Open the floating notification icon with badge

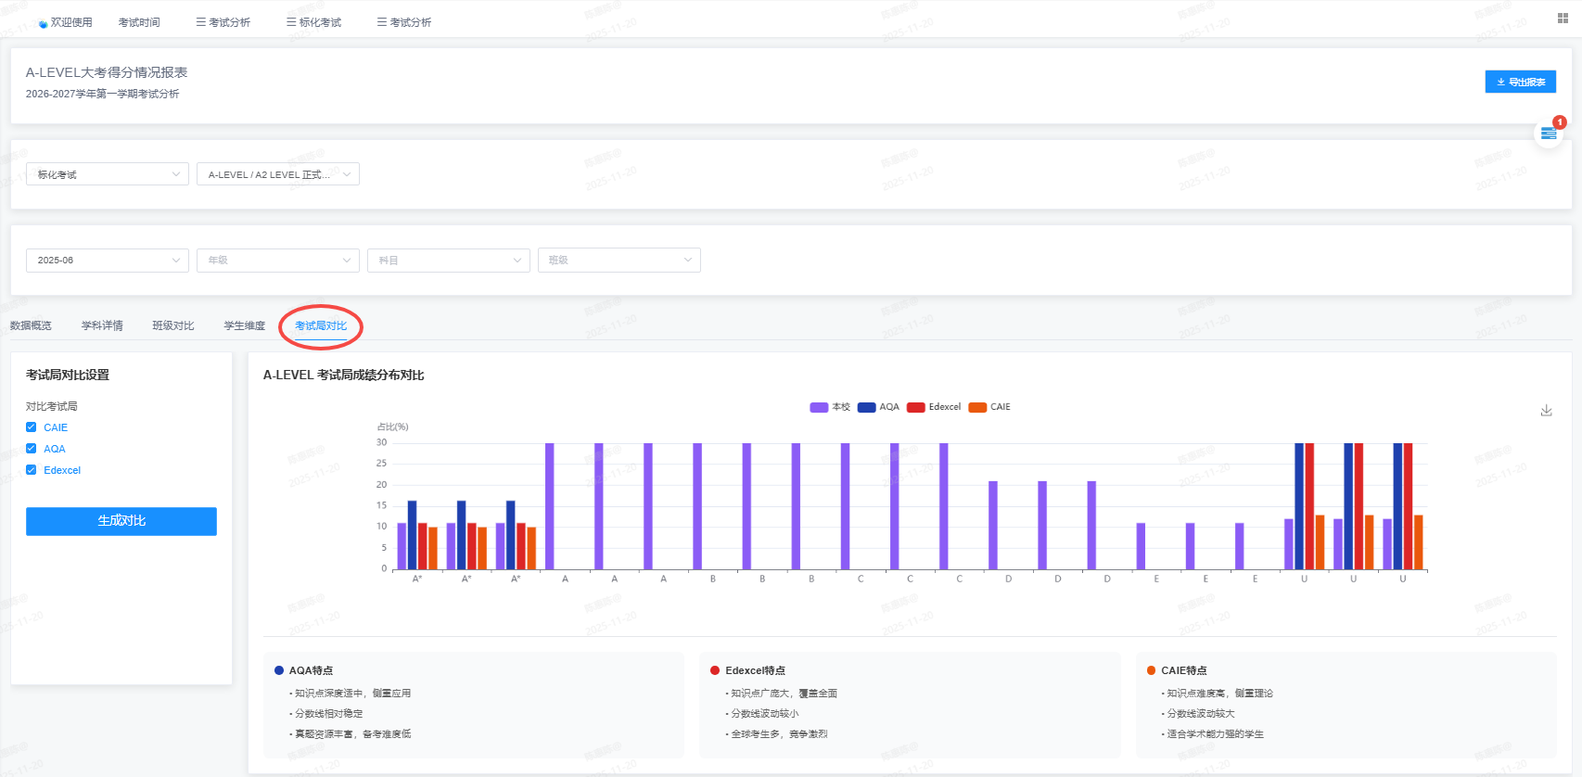(1548, 134)
